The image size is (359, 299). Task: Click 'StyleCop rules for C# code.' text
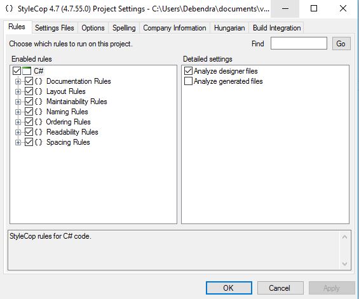coord(50,236)
